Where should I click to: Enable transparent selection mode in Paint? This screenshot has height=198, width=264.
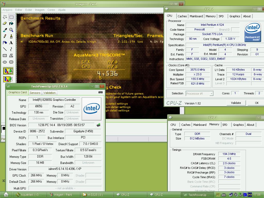8,79
